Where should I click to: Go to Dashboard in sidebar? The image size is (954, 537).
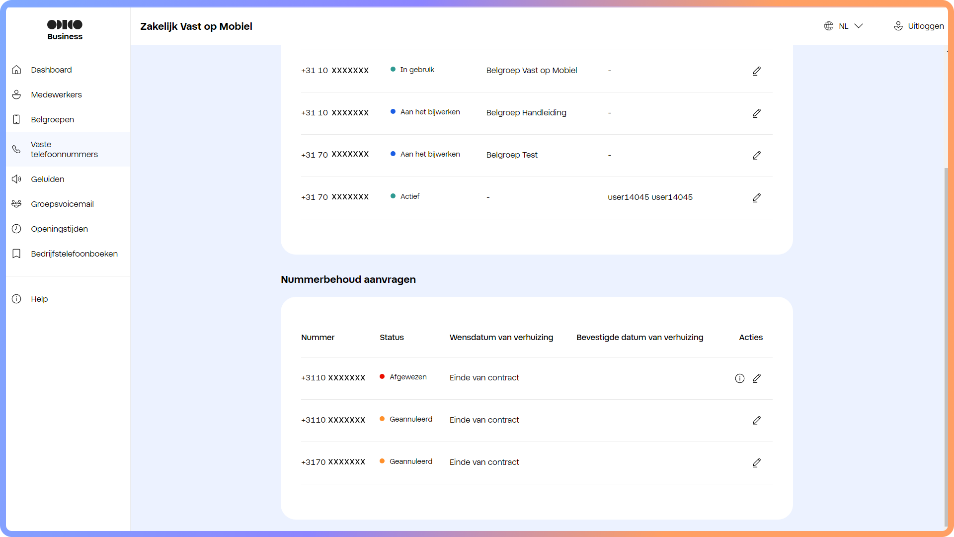(51, 70)
